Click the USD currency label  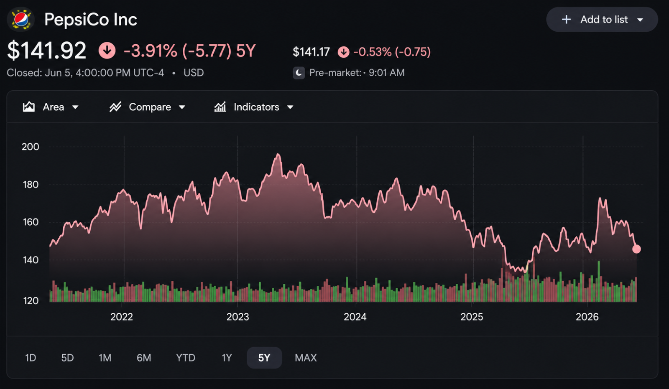coord(194,73)
